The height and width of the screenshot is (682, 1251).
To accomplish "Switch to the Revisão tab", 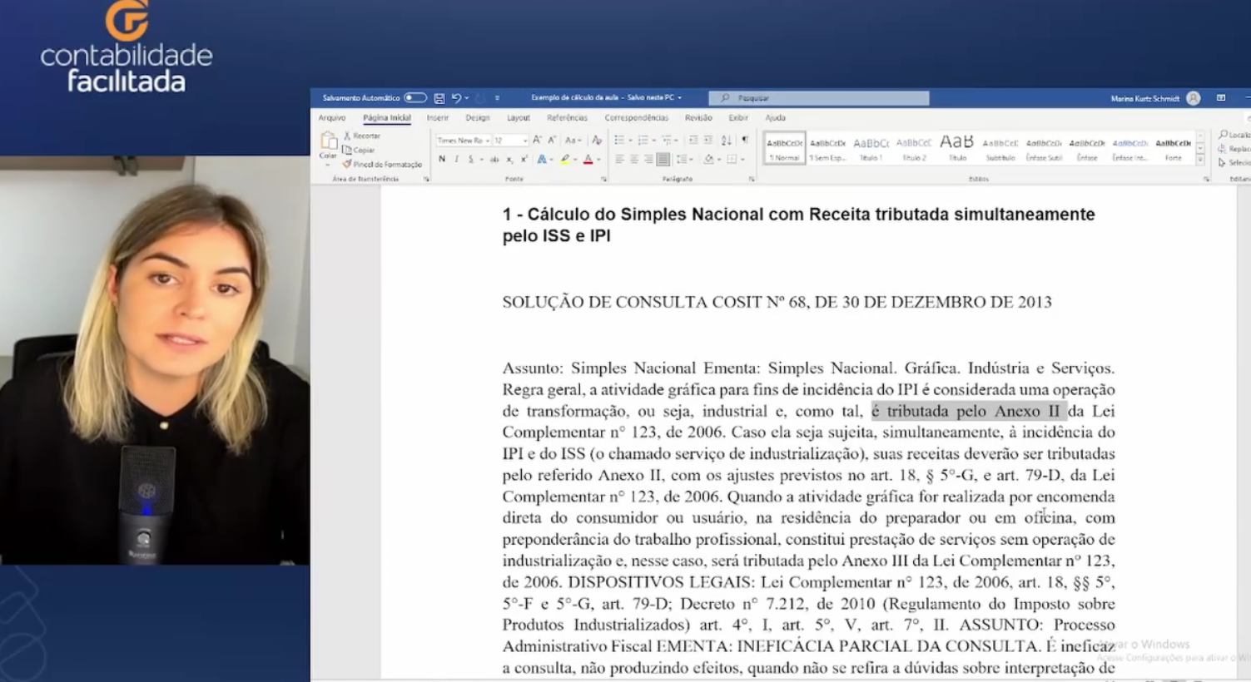I will coord(698,118).
